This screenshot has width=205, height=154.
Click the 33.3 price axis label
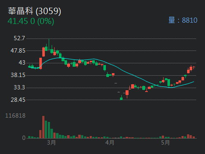pyautogui.click(x=19, y=87)
